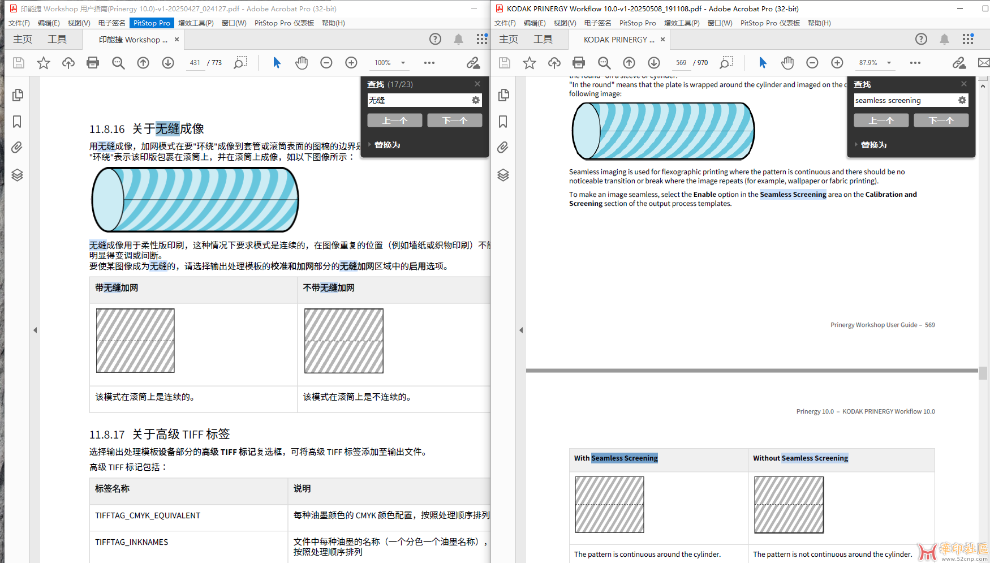This screenshot has width=990, height=563.
Task: Open 文件(F) menu in left window
Action: pos(19,23)
